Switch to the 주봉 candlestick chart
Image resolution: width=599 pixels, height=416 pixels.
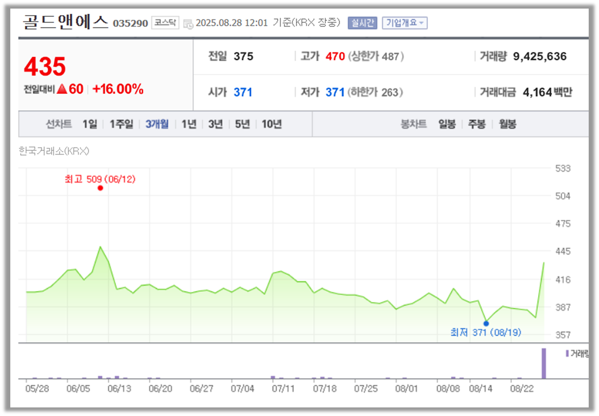[477, 124]
